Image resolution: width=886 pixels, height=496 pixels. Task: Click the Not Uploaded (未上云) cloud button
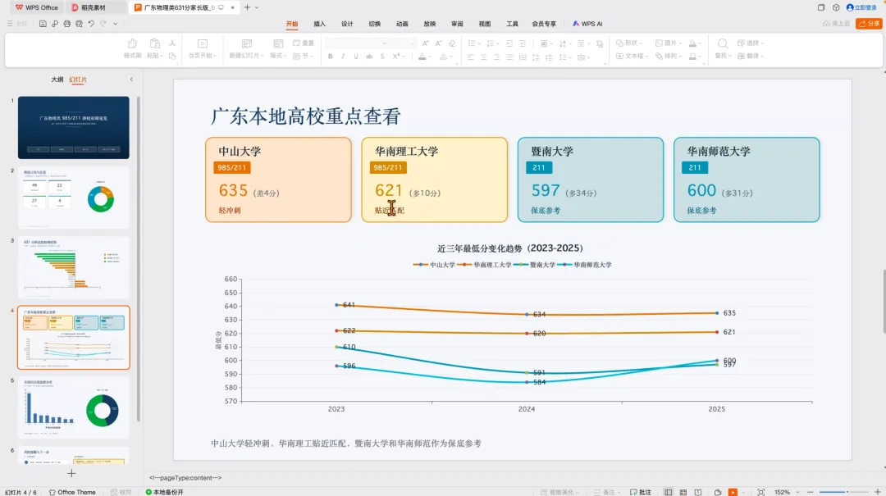(x=836, y=24)
